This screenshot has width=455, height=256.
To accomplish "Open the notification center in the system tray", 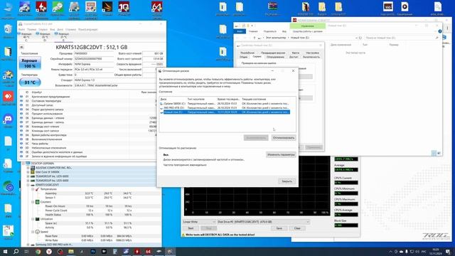I will (x=449, y=251).
